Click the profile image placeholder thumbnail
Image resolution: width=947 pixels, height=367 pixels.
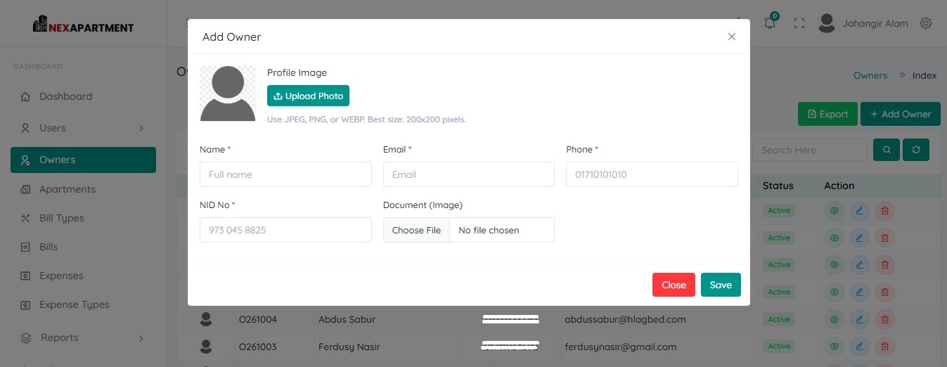click(x=228, y=94)
